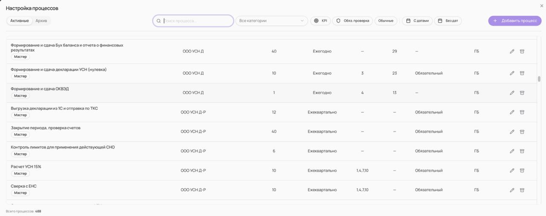Click the Добавить процесс button
The image size is (546, 216).
515,20
